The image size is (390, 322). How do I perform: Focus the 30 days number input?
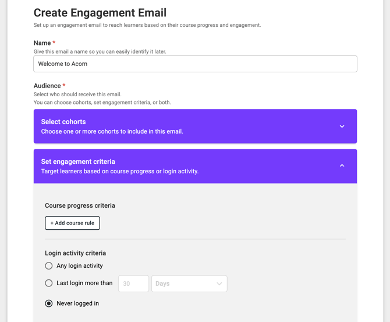[x=133, y=284]
